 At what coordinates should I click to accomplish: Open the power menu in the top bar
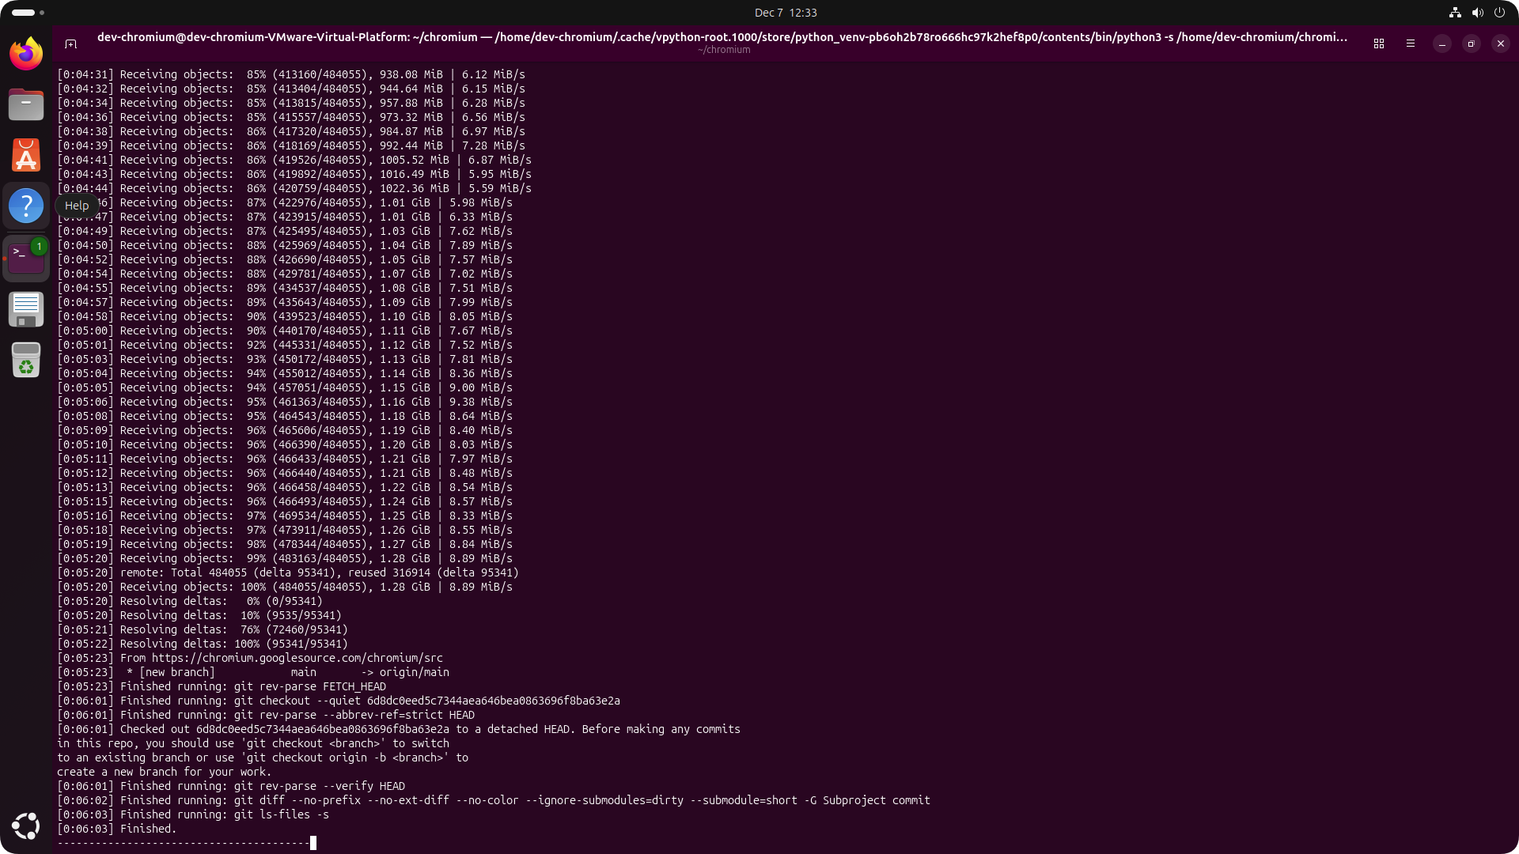coord(1499,13)
